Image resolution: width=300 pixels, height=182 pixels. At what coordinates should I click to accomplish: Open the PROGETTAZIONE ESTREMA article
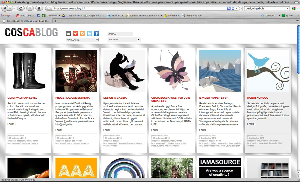coord(72,98)
